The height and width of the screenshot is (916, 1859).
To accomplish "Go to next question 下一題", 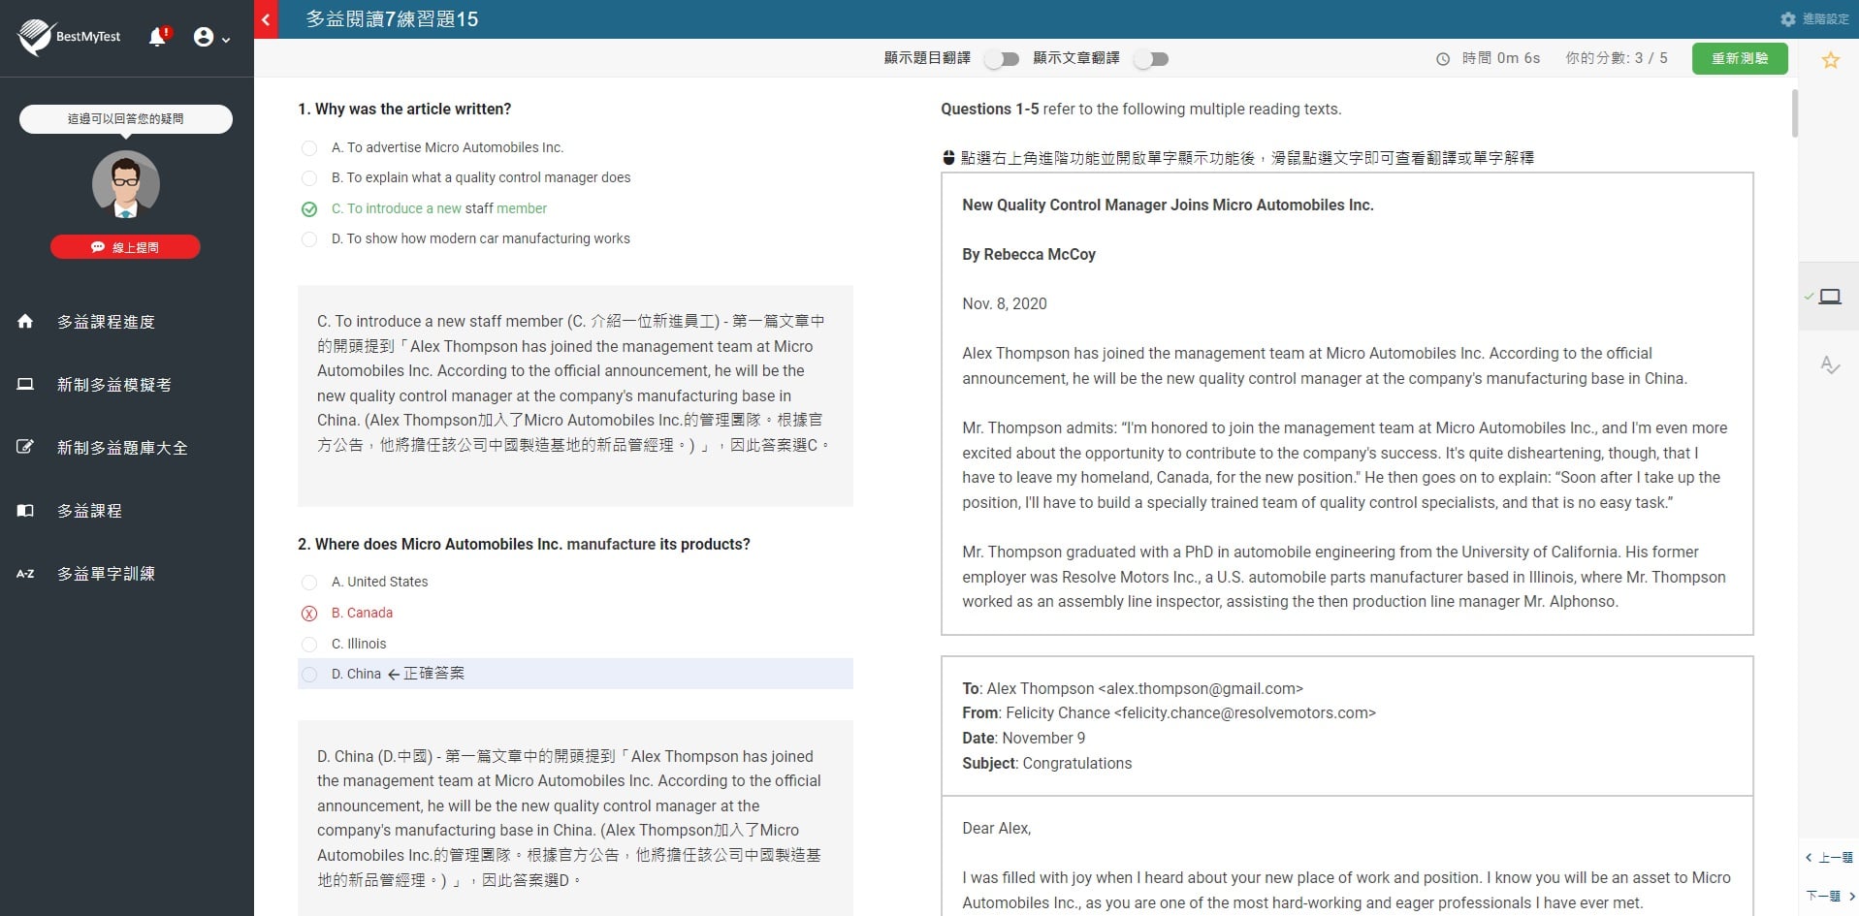I will tap(1830, 896).
